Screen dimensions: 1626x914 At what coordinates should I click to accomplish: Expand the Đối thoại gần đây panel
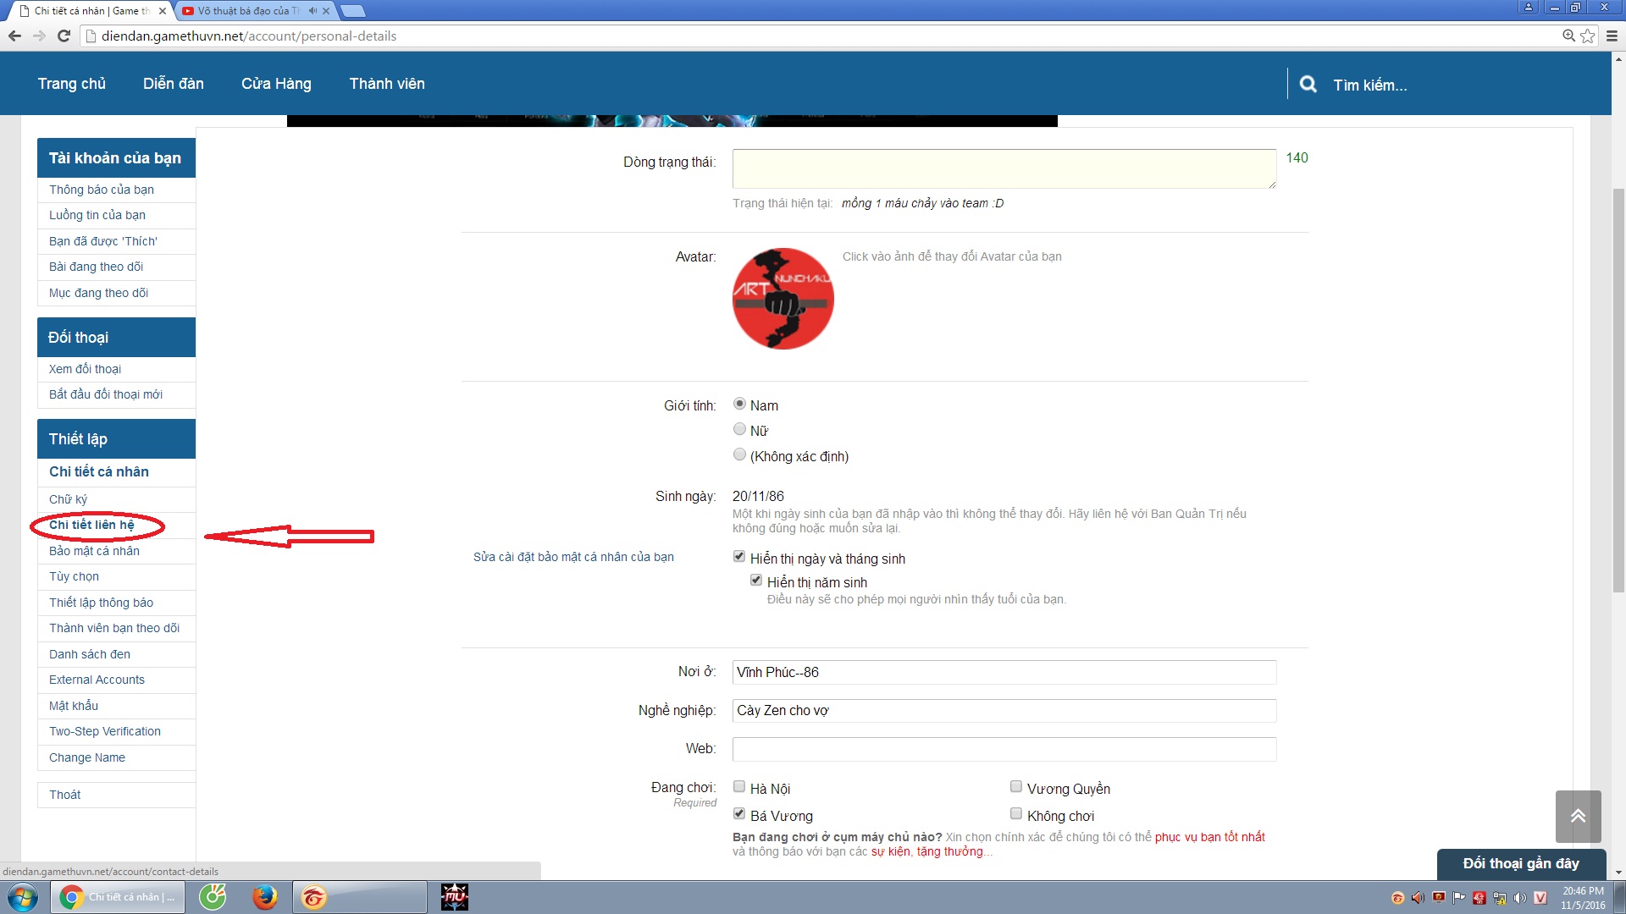pyautogui.click(x=1520, y=863)
